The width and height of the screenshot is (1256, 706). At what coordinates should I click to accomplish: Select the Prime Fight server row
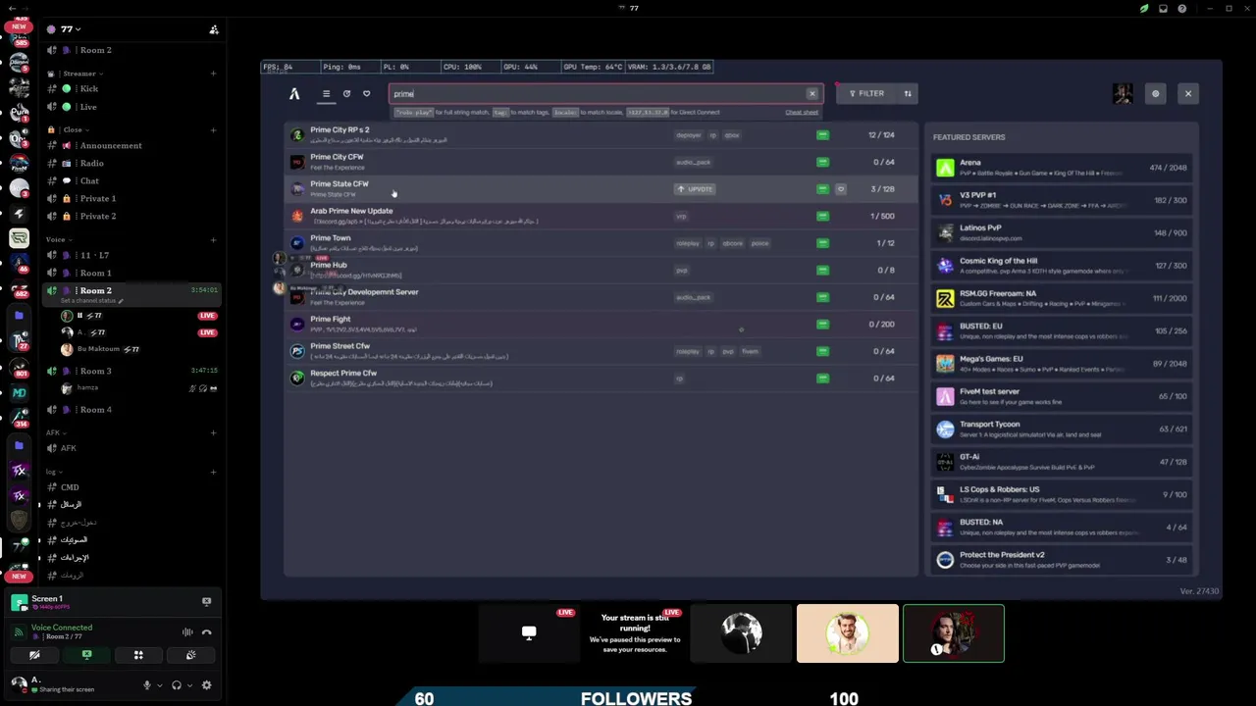click(601, 324)
